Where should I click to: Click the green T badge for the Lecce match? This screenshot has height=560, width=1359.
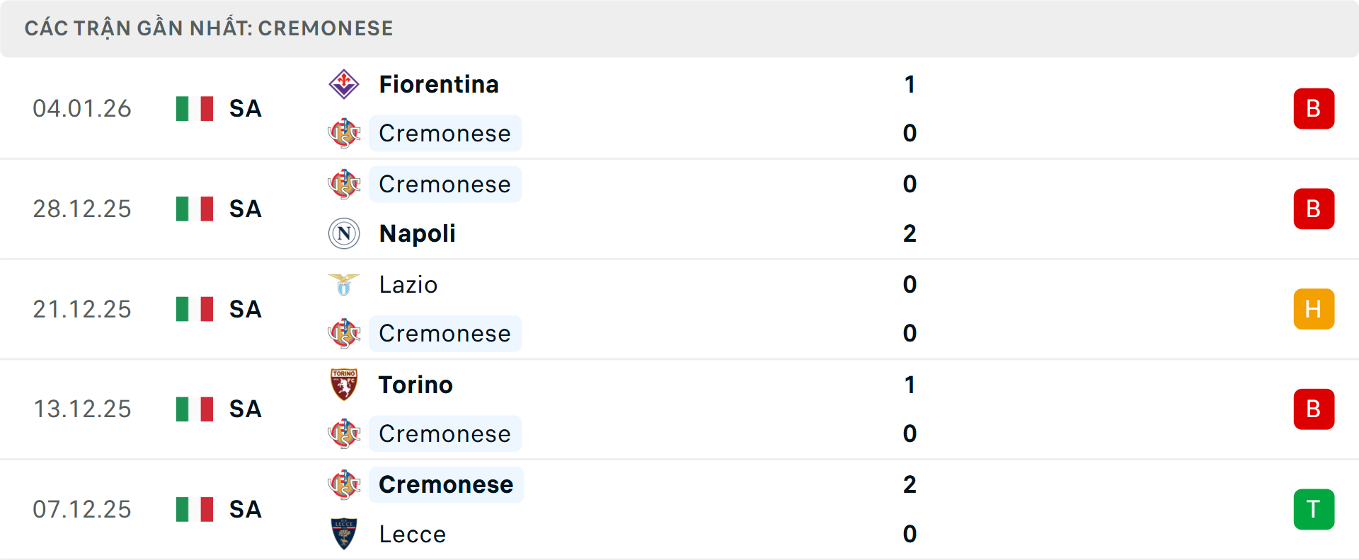point(1313,509)
